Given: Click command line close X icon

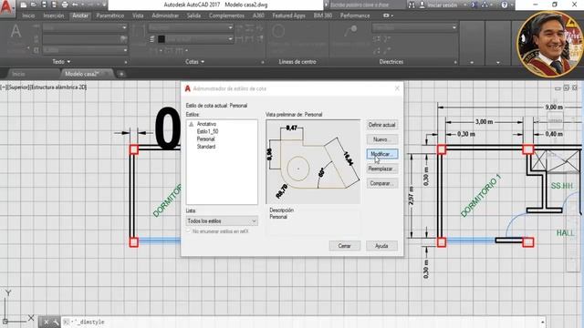Looking at the screenshot, I should tap(46, 322).
